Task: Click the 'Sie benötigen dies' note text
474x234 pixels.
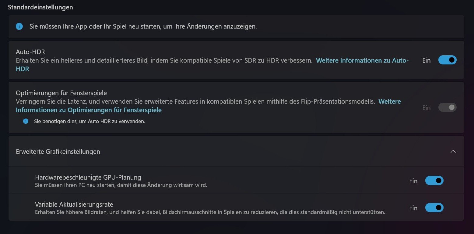Action: pyautogui.click(x=90, y=122)
